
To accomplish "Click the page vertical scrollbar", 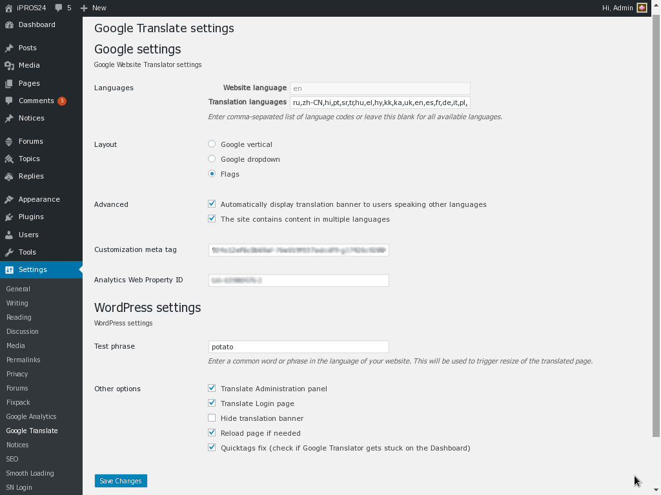I will coord(656,226).
